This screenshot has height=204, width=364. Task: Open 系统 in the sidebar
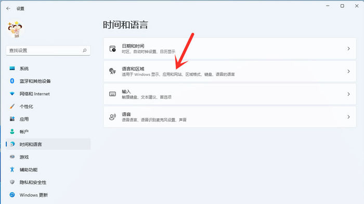pos(48,69)
